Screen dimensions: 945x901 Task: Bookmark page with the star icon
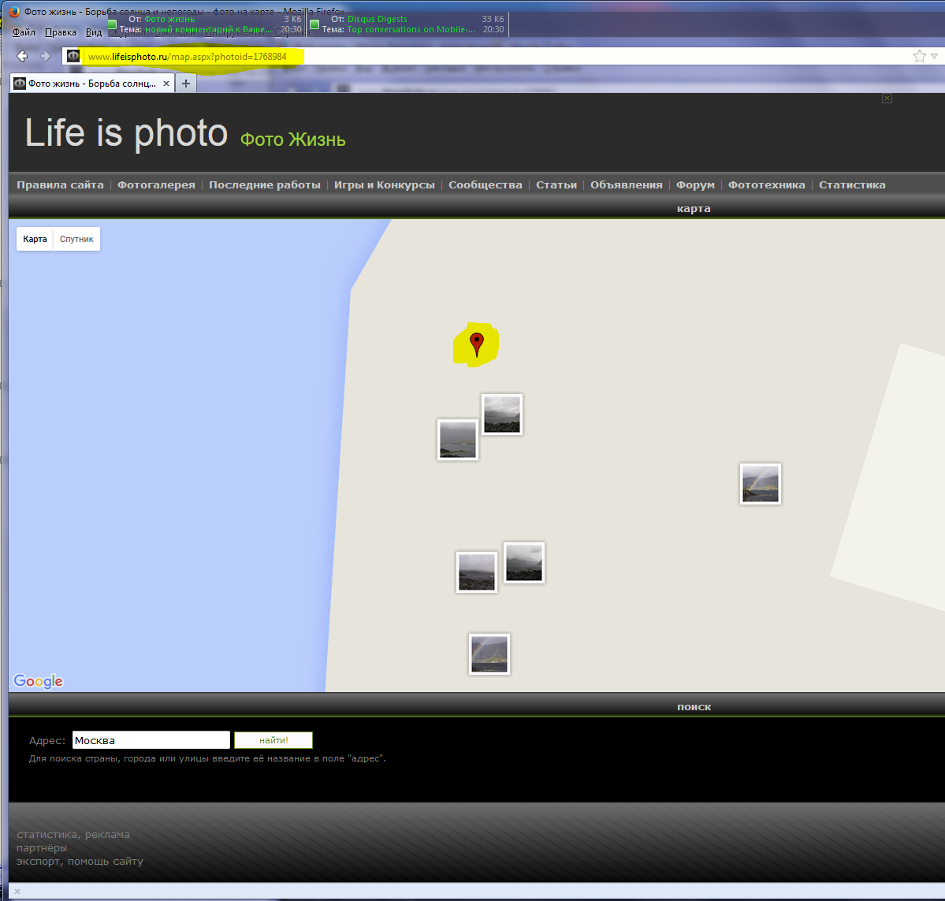click(919, 56)
